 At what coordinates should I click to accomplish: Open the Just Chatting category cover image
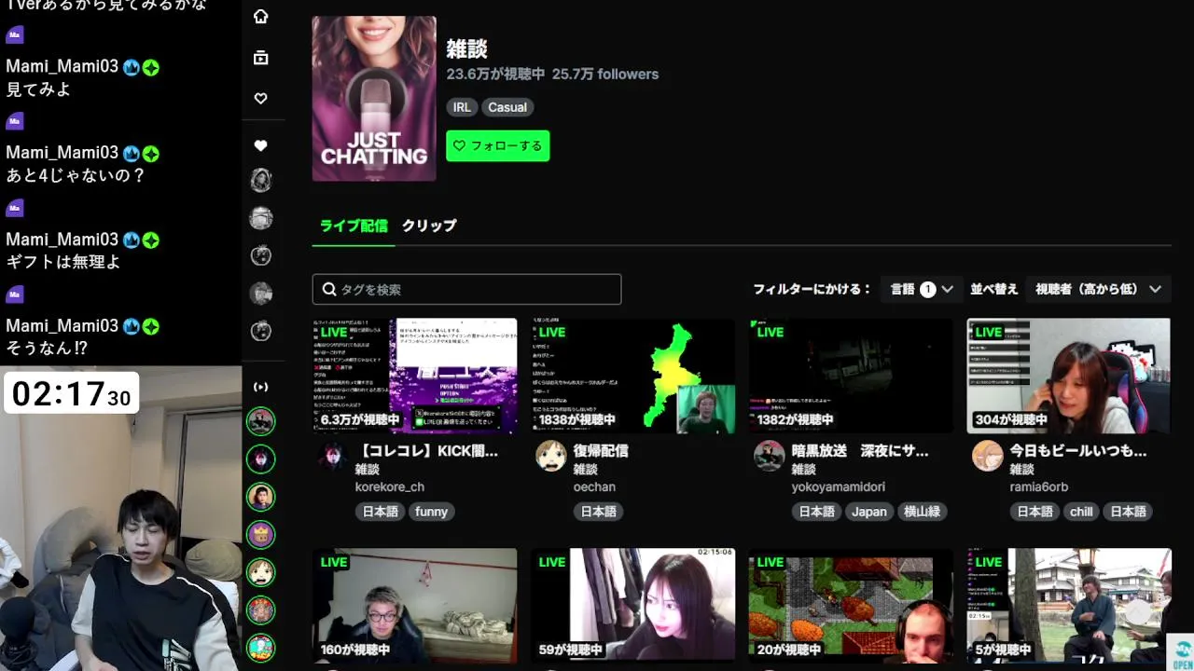click(374, 99)
